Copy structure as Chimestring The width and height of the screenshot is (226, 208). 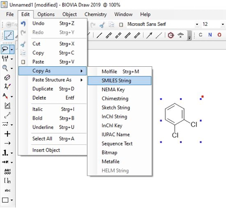[119, 99]
